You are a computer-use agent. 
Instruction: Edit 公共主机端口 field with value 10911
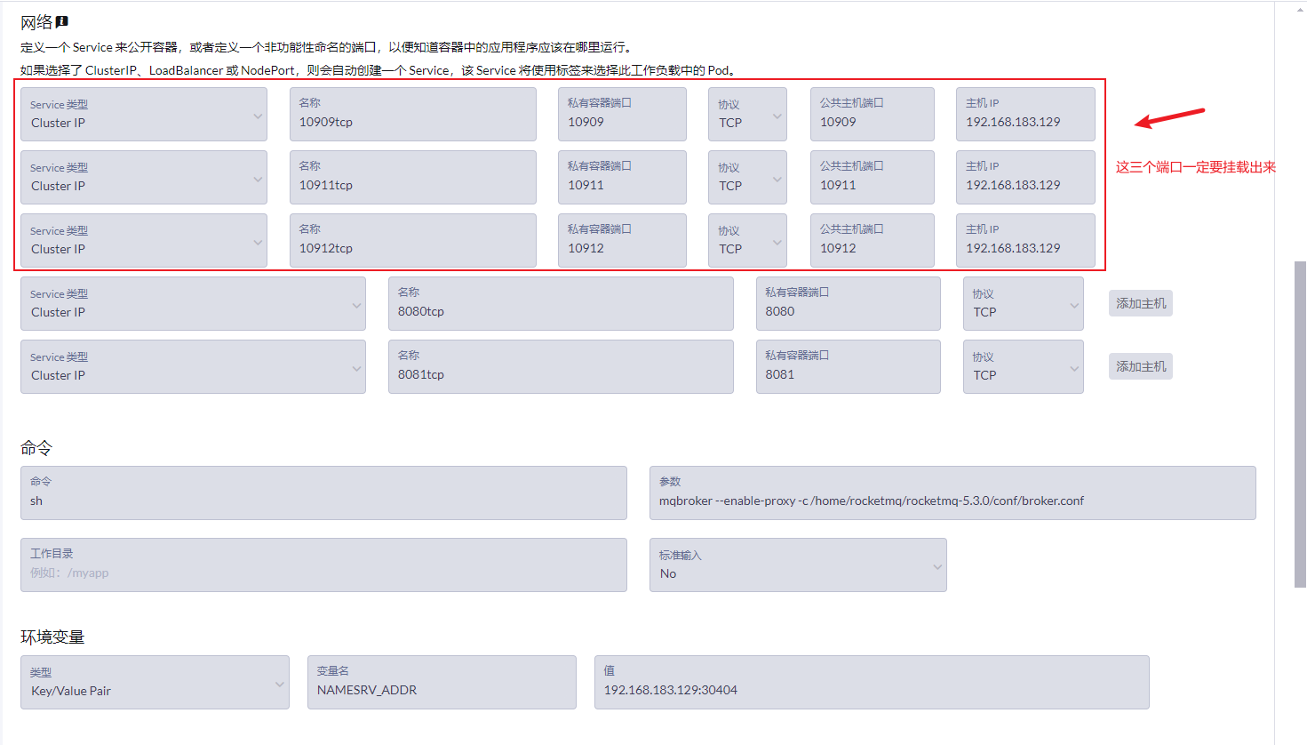pyautogui.click(x=873, y=177)
